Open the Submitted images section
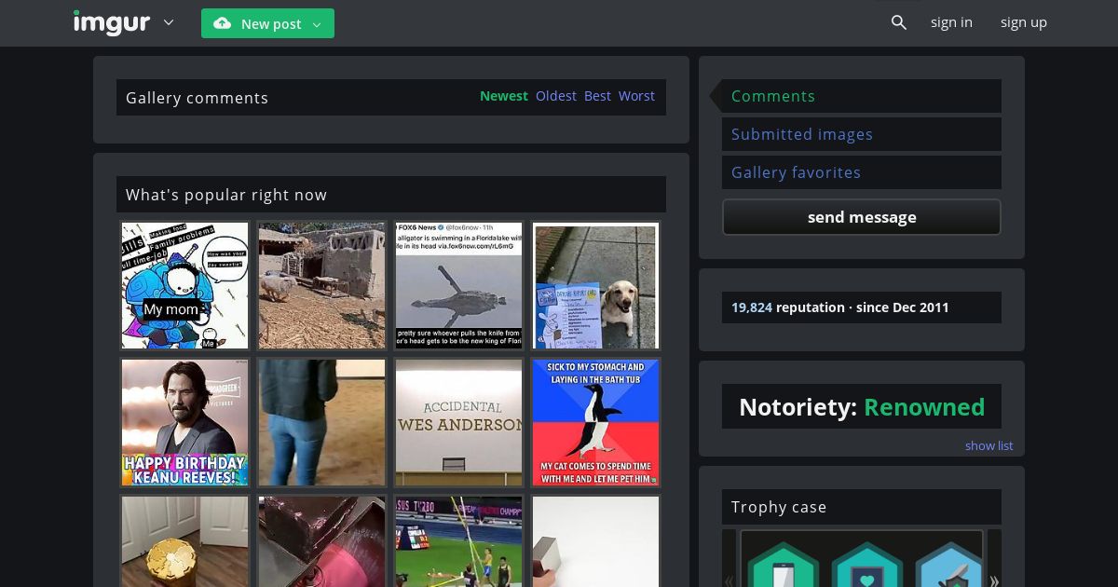The height and width of the screenshot is (587, 1118). click(x=862, y=134)
